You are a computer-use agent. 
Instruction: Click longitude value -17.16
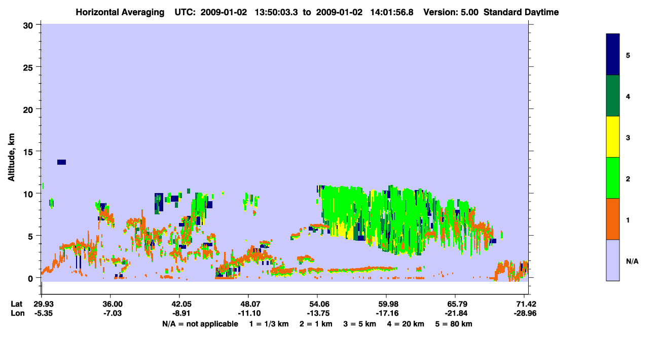click(386, 313)
